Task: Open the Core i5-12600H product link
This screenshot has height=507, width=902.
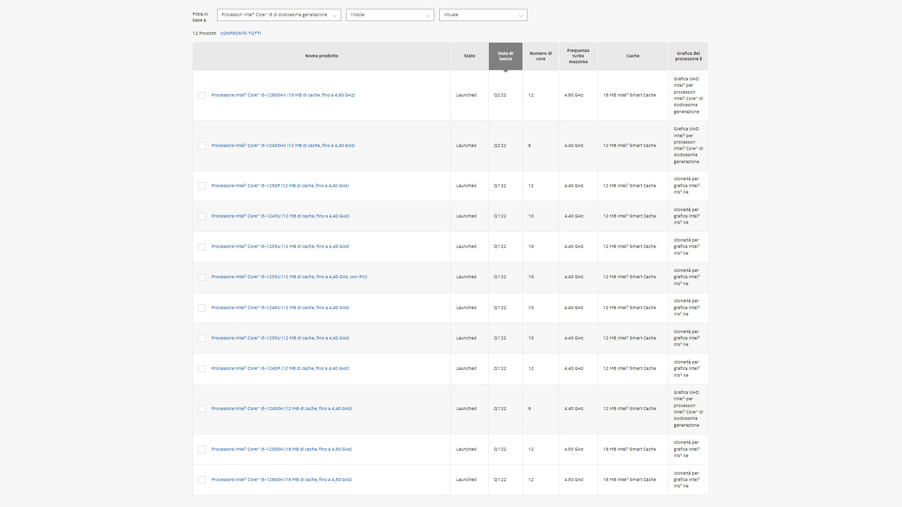Action: tap(281, 480)
